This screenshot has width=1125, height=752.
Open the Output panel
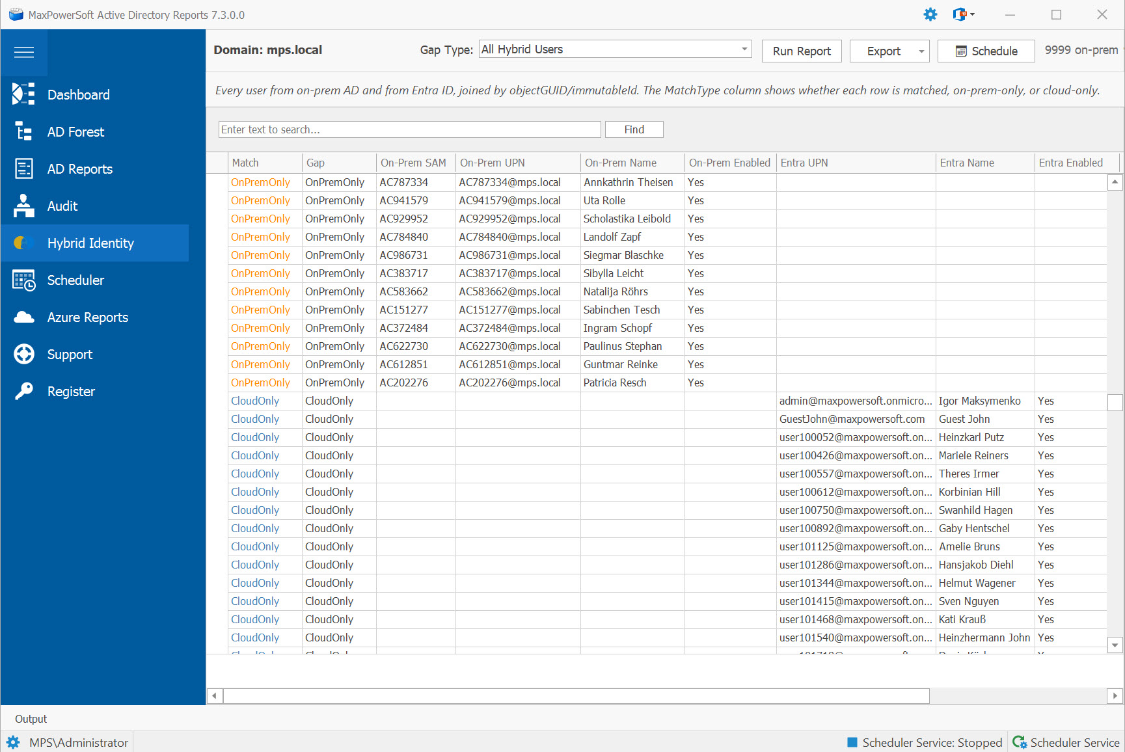(x=31, y=719)
